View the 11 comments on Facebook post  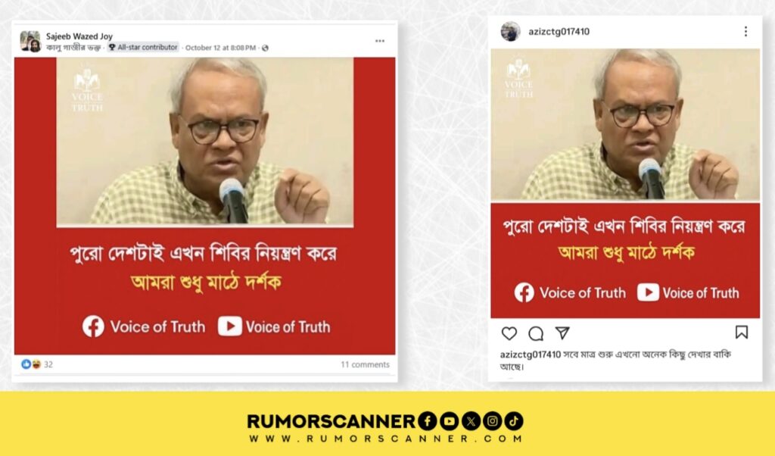365,364
